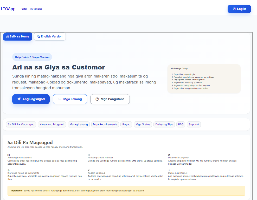Click the list icon on Mga Lakang button

[x=60, y=99]
